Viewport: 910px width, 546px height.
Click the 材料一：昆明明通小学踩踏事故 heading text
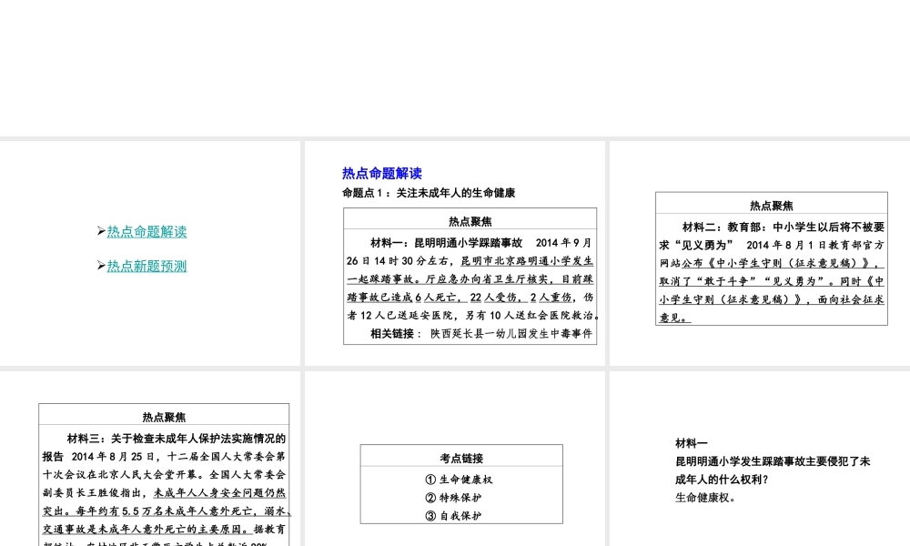click(x=446, y=243)
